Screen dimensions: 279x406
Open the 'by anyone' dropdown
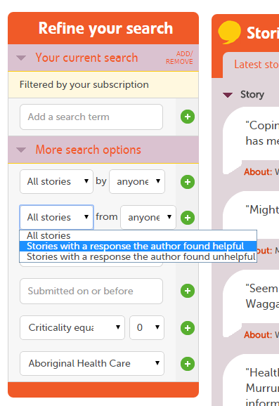tap(137, 181)
